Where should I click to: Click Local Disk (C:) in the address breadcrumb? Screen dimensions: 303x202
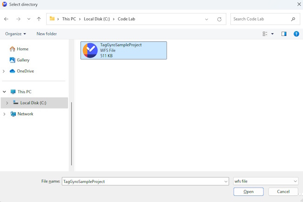click(x=97, y=19)
